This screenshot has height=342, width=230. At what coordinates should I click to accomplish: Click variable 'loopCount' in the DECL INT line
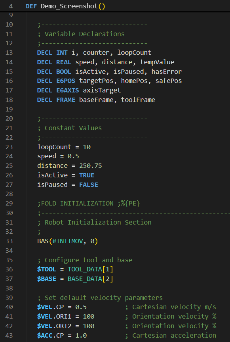[x=134, y=52]
